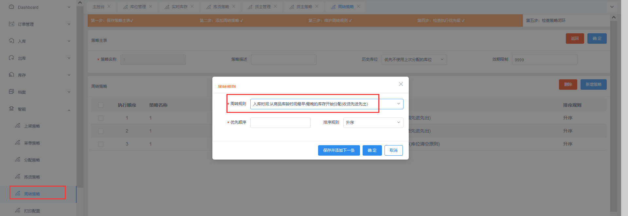Expand the 出库 menu chevron

pyautogui.click(x=69, y=58)
